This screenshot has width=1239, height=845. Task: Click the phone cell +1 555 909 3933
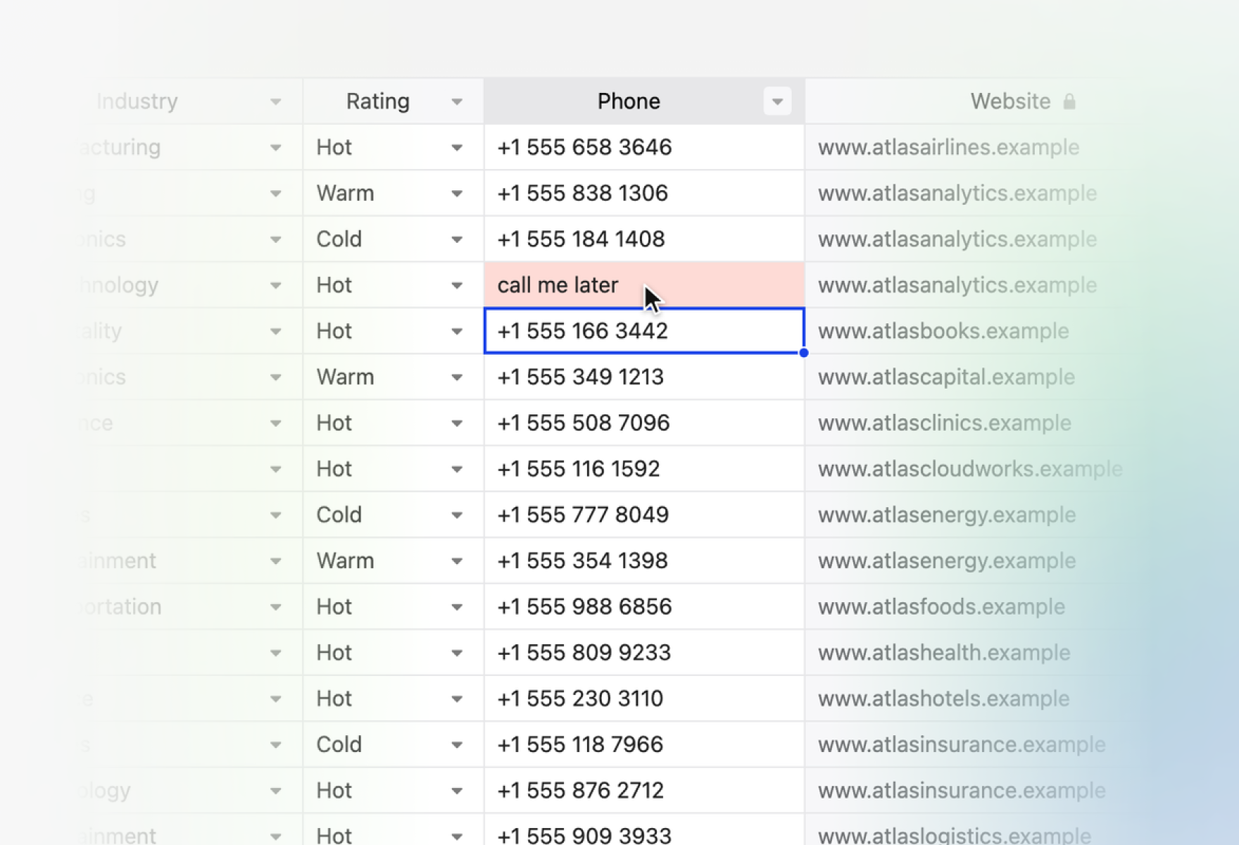tap(644, 830)
